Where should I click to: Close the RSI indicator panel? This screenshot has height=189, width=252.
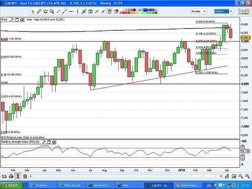(54, 142)
